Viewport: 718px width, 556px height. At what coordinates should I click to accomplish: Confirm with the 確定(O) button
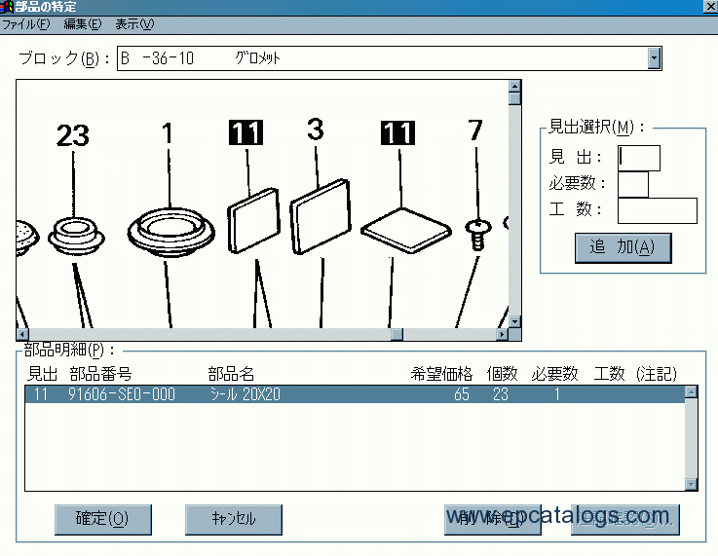click(102, 519)
